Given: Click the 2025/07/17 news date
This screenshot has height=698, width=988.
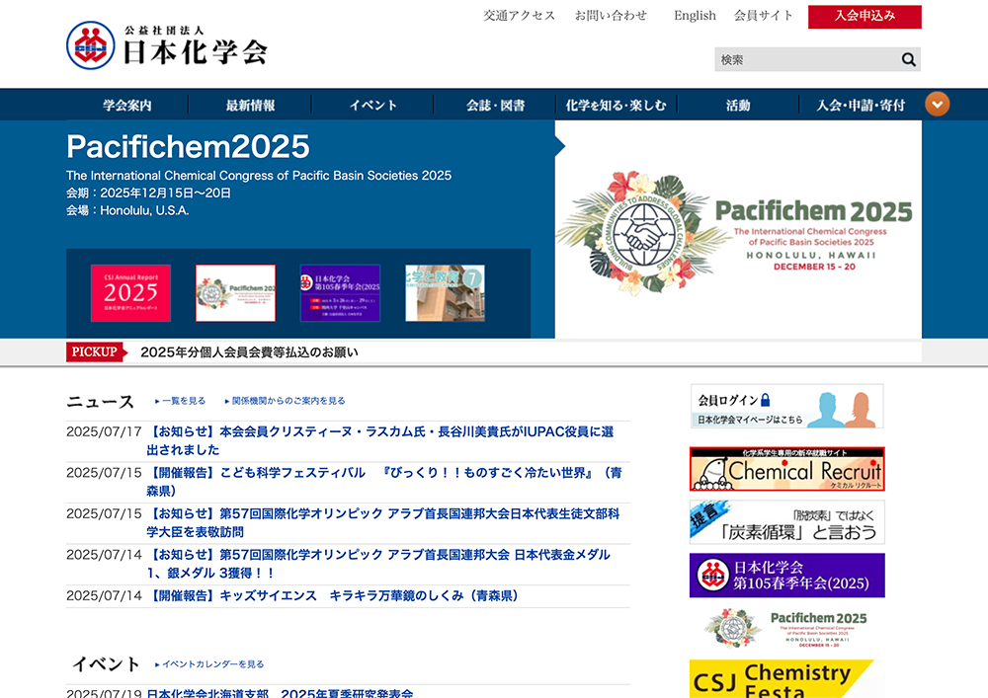Looking at the screenshot, I should (104, 431).
